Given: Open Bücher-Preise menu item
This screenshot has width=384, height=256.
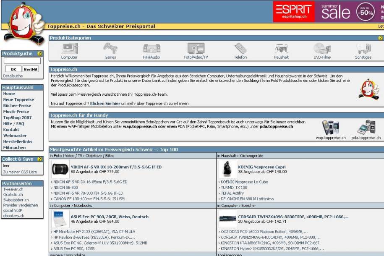Looking at the screenshot, I should click(x=17, y=106).
